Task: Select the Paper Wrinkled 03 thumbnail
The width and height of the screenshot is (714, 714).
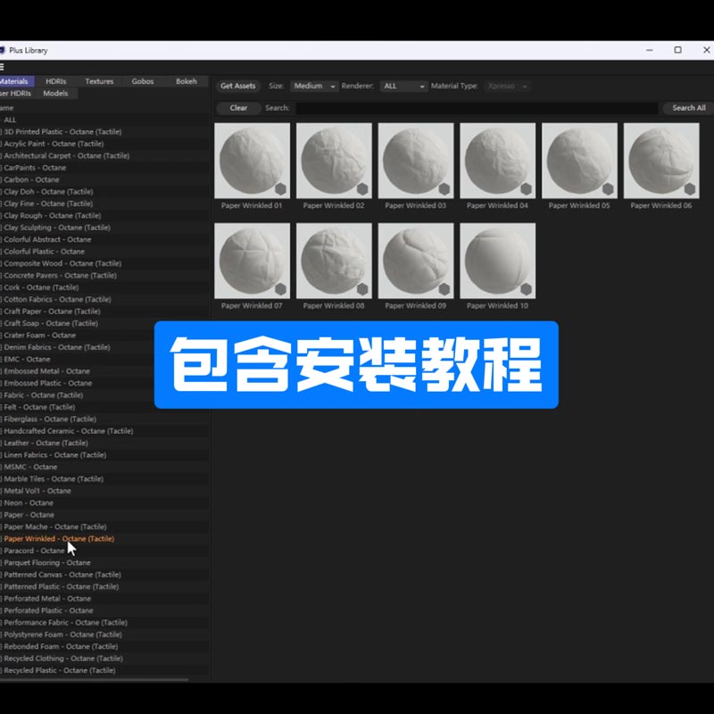Action: tap(416, 161)
